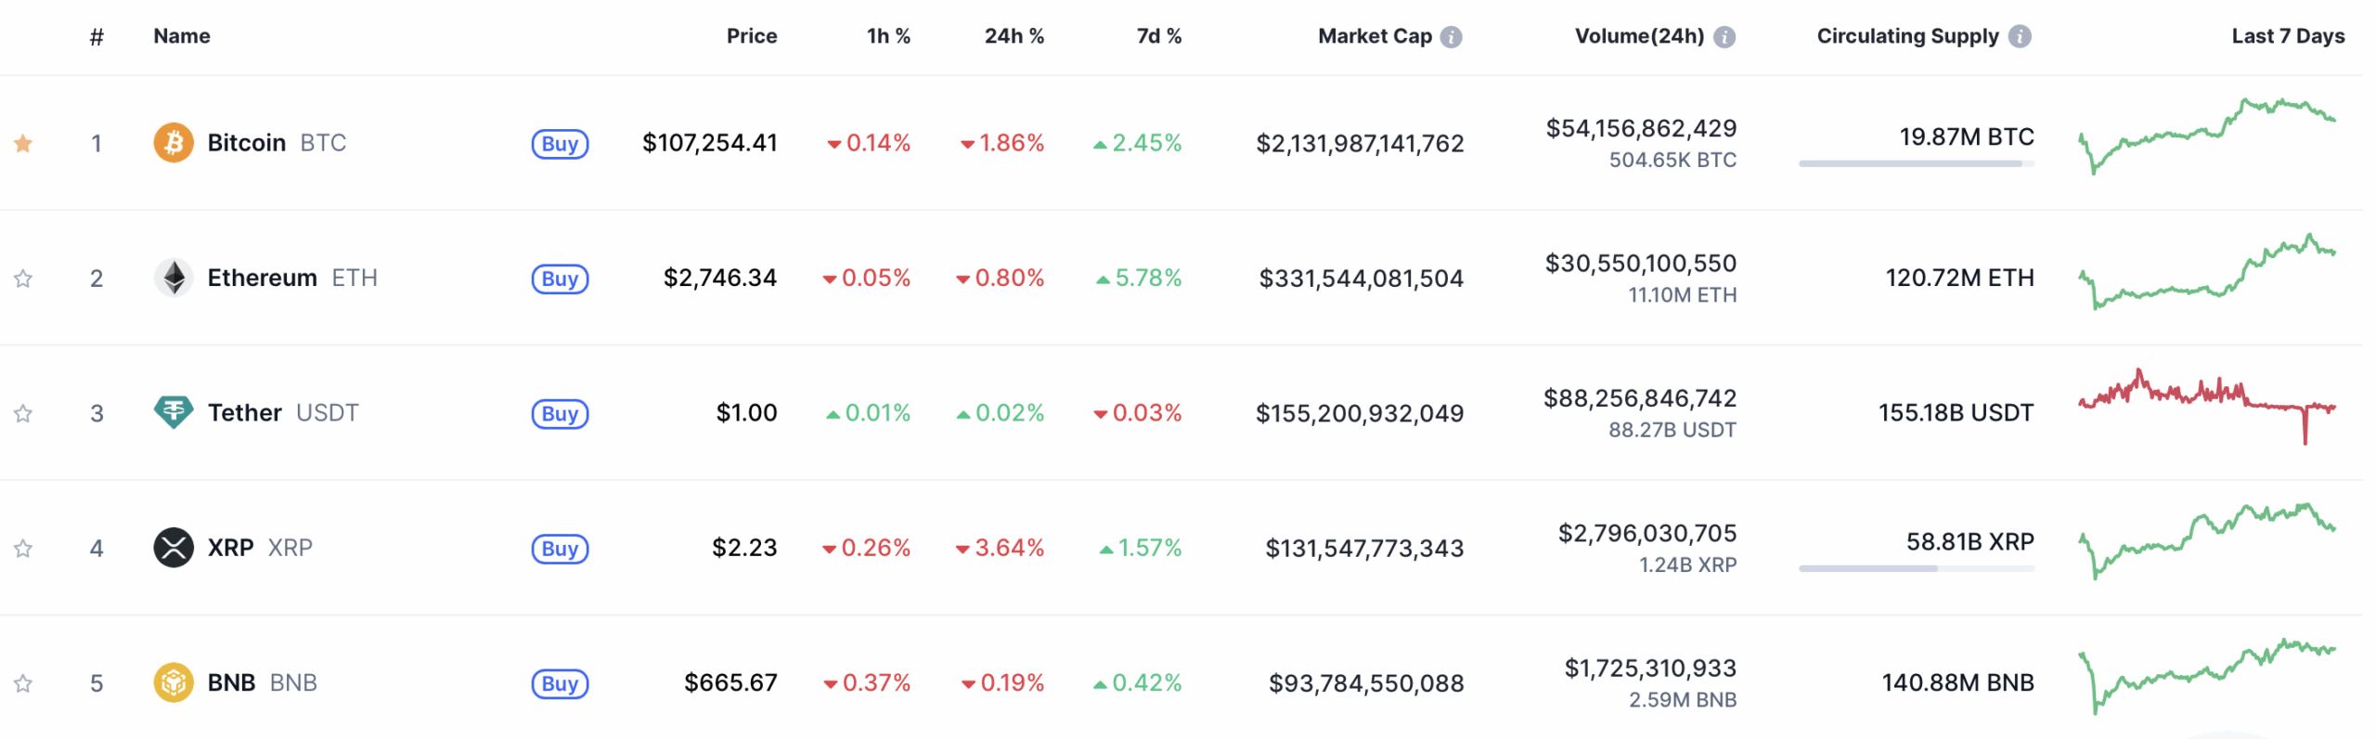2376x739 pixels.
Task: Click Buy next to Ethereum
Action: click(x=560, y=278)
